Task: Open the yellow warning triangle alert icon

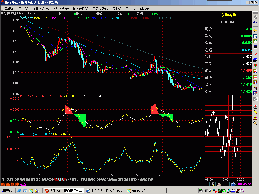Action: (x=255, y=118)
